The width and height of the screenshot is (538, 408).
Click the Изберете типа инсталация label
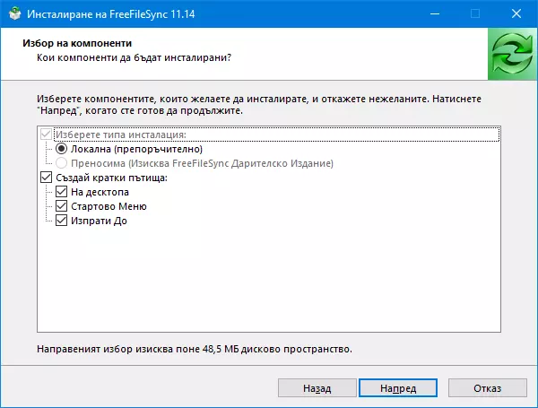pos(121,135)
